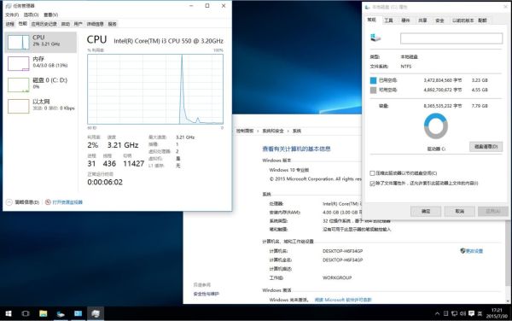This screenshot has height=321, width=512.
Task: Click the 打开资源监视器 resource monitor link
Action: 67,202
